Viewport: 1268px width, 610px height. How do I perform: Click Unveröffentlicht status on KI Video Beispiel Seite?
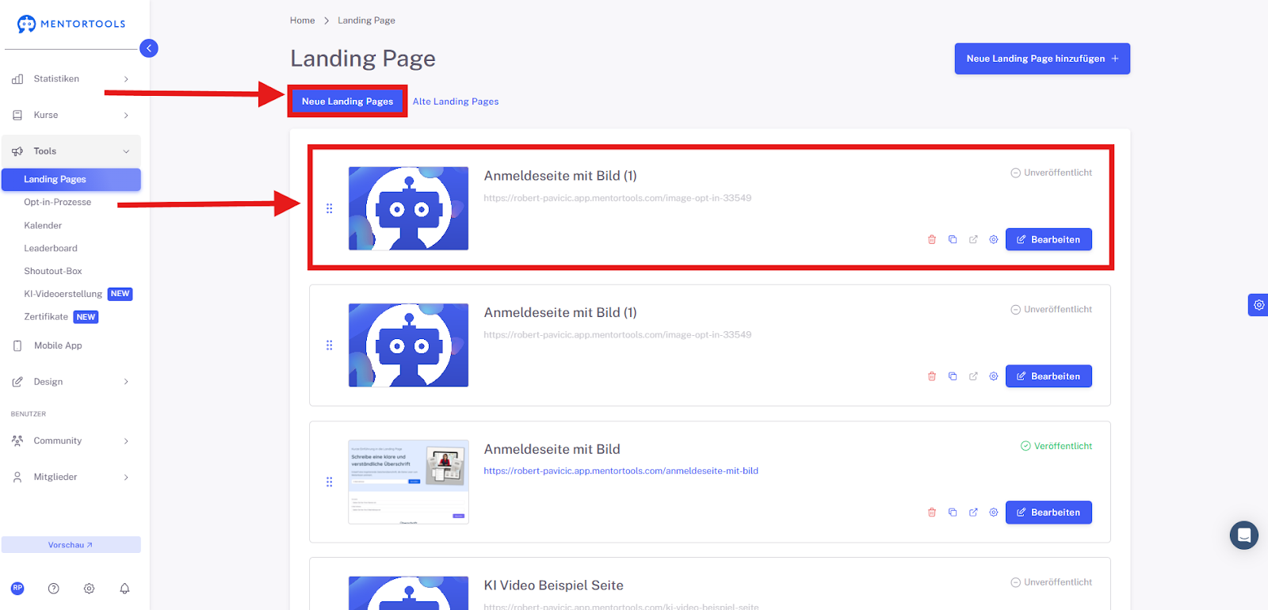[x=1052, y=582]
